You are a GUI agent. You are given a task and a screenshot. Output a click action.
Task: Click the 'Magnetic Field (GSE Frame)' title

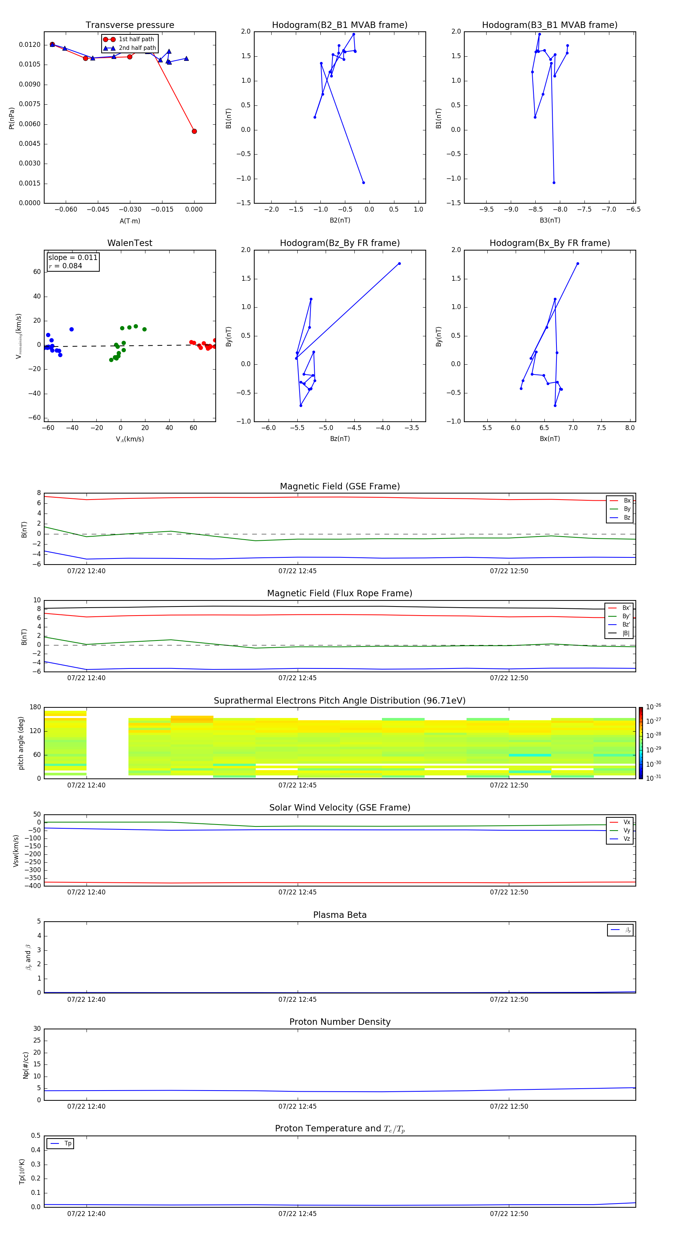point(340,486)
